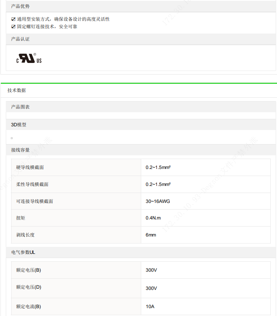Click the strip length value 6mm
The height and width of the screenshot is (316, 277).
tap(151, 235)
